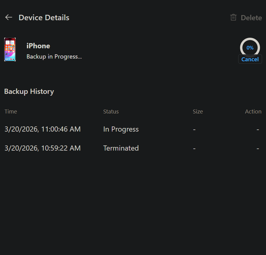Viewport: 266px width, 255px height.
Task: Click the In Progress status cell
Action: (x=121, y=129)
